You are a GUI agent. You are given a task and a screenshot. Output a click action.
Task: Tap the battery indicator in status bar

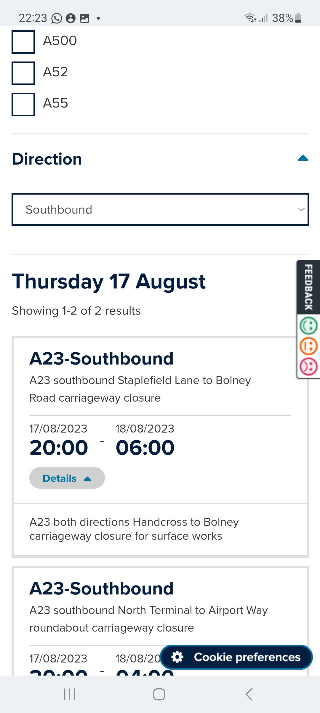[x=298, y=18]
